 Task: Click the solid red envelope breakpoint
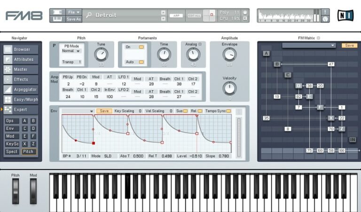[93, 143]
